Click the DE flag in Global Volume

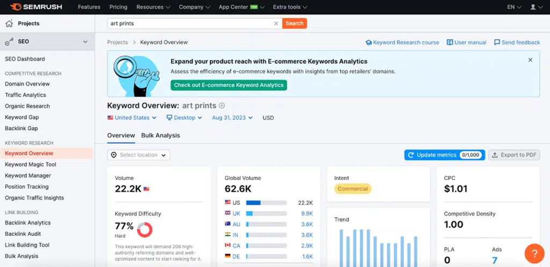coord(228,256)
